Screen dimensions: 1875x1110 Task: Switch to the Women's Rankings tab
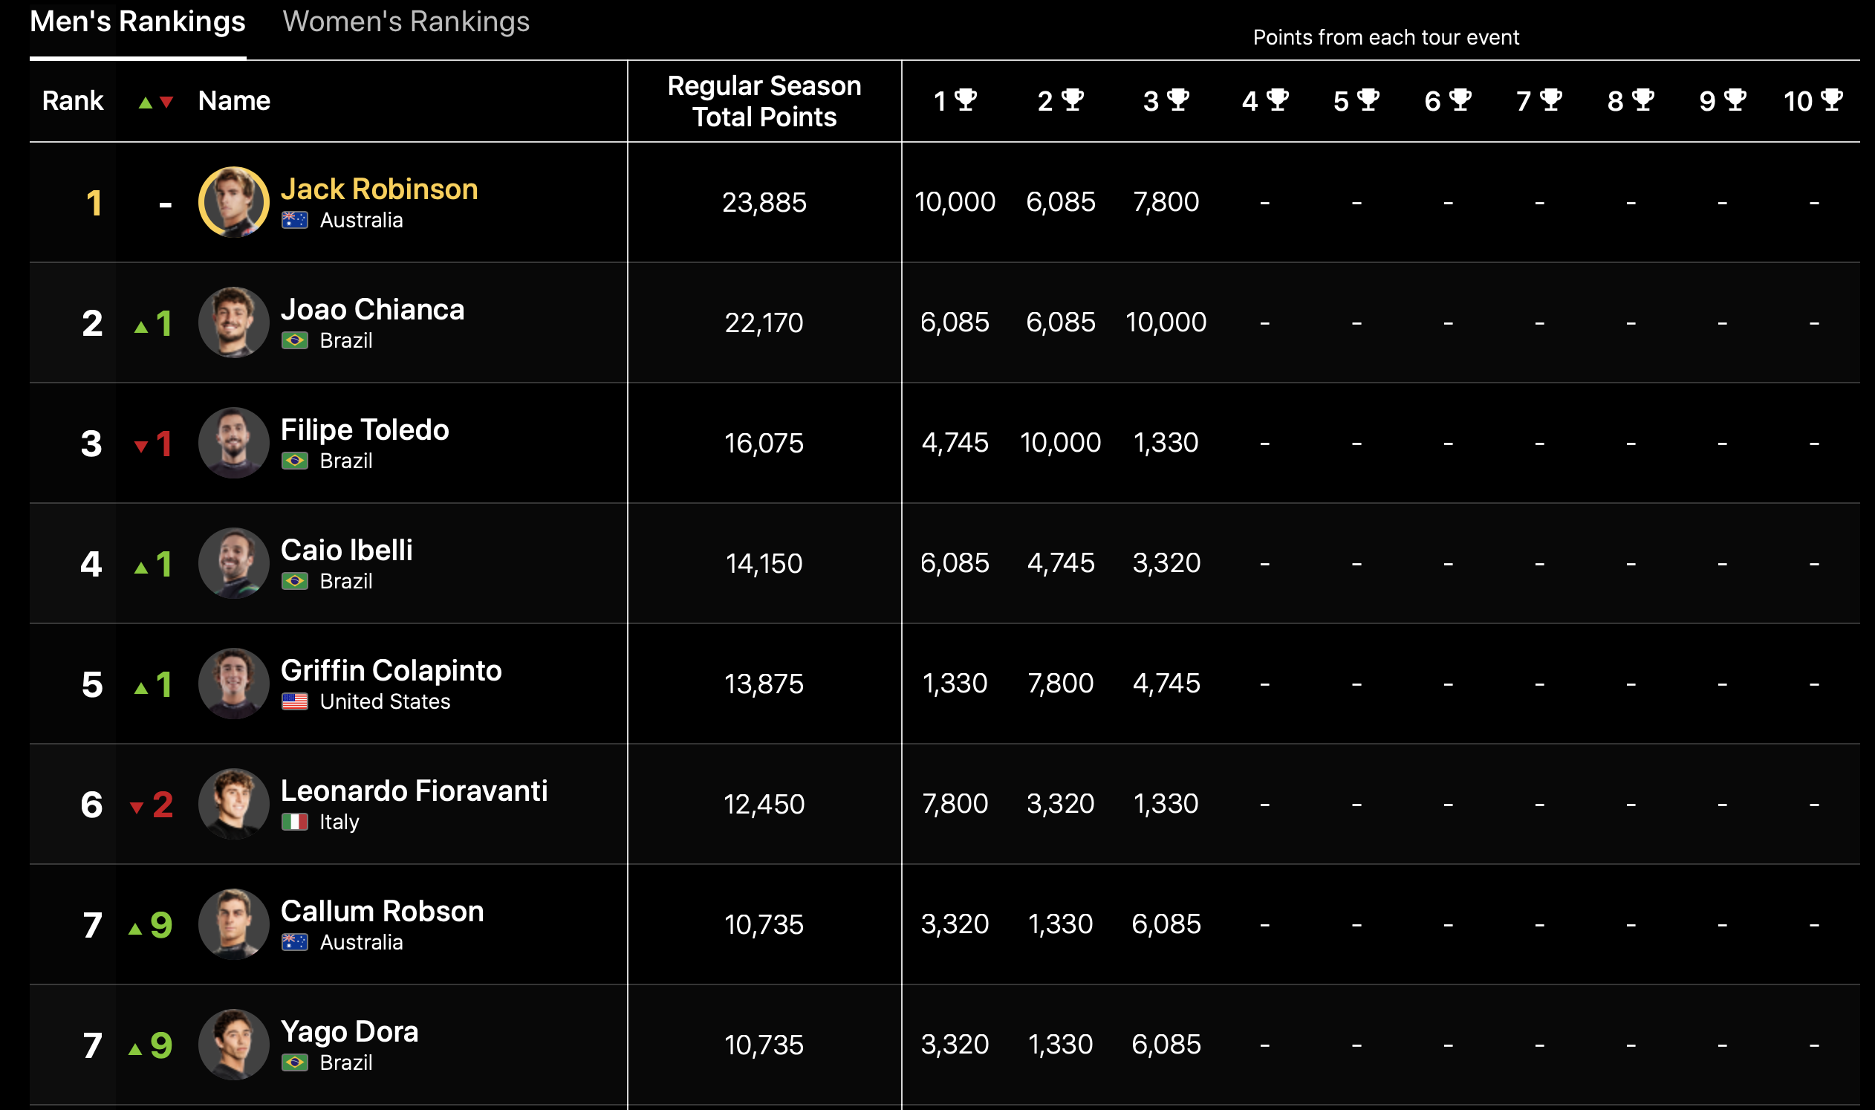pos(406,22)
